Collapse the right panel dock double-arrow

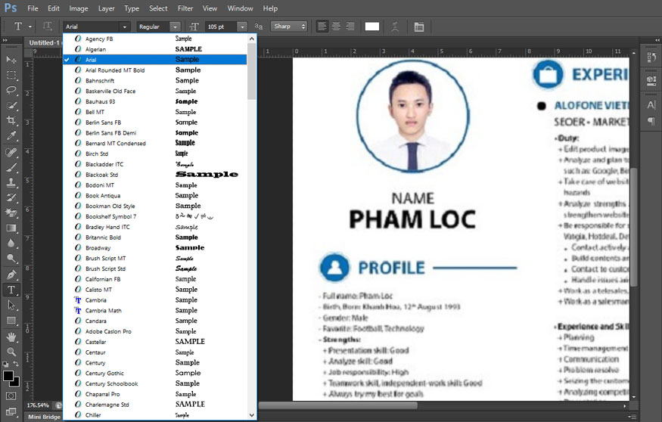pos(657,40)
